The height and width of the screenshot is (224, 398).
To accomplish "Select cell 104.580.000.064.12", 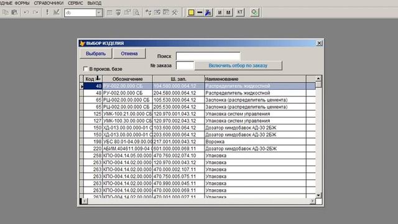I will tap(178, 86).
